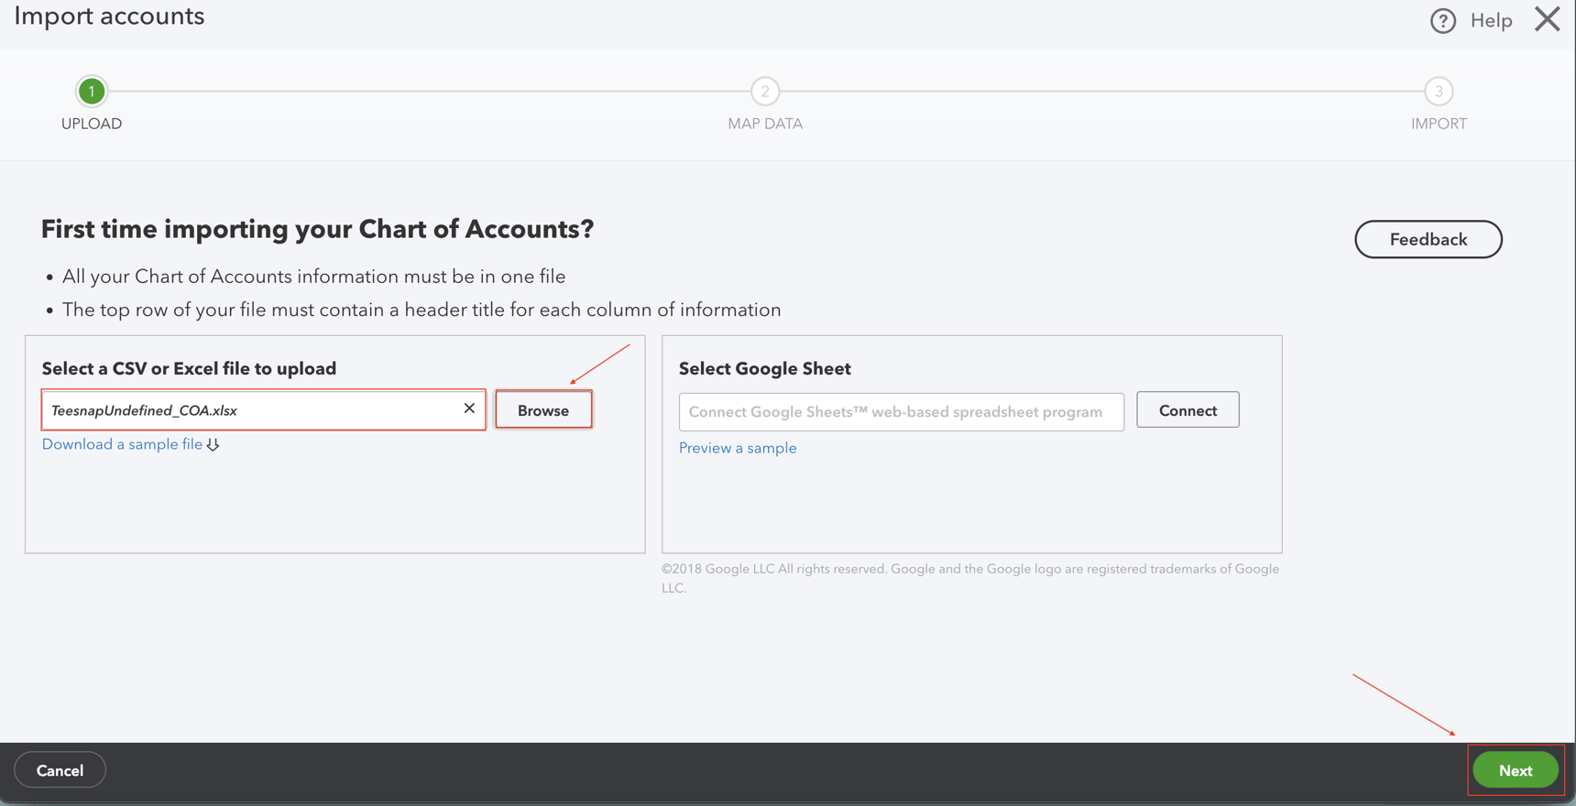Cancel the account import
Viewport: 1576px width, 806px height.
60,770
